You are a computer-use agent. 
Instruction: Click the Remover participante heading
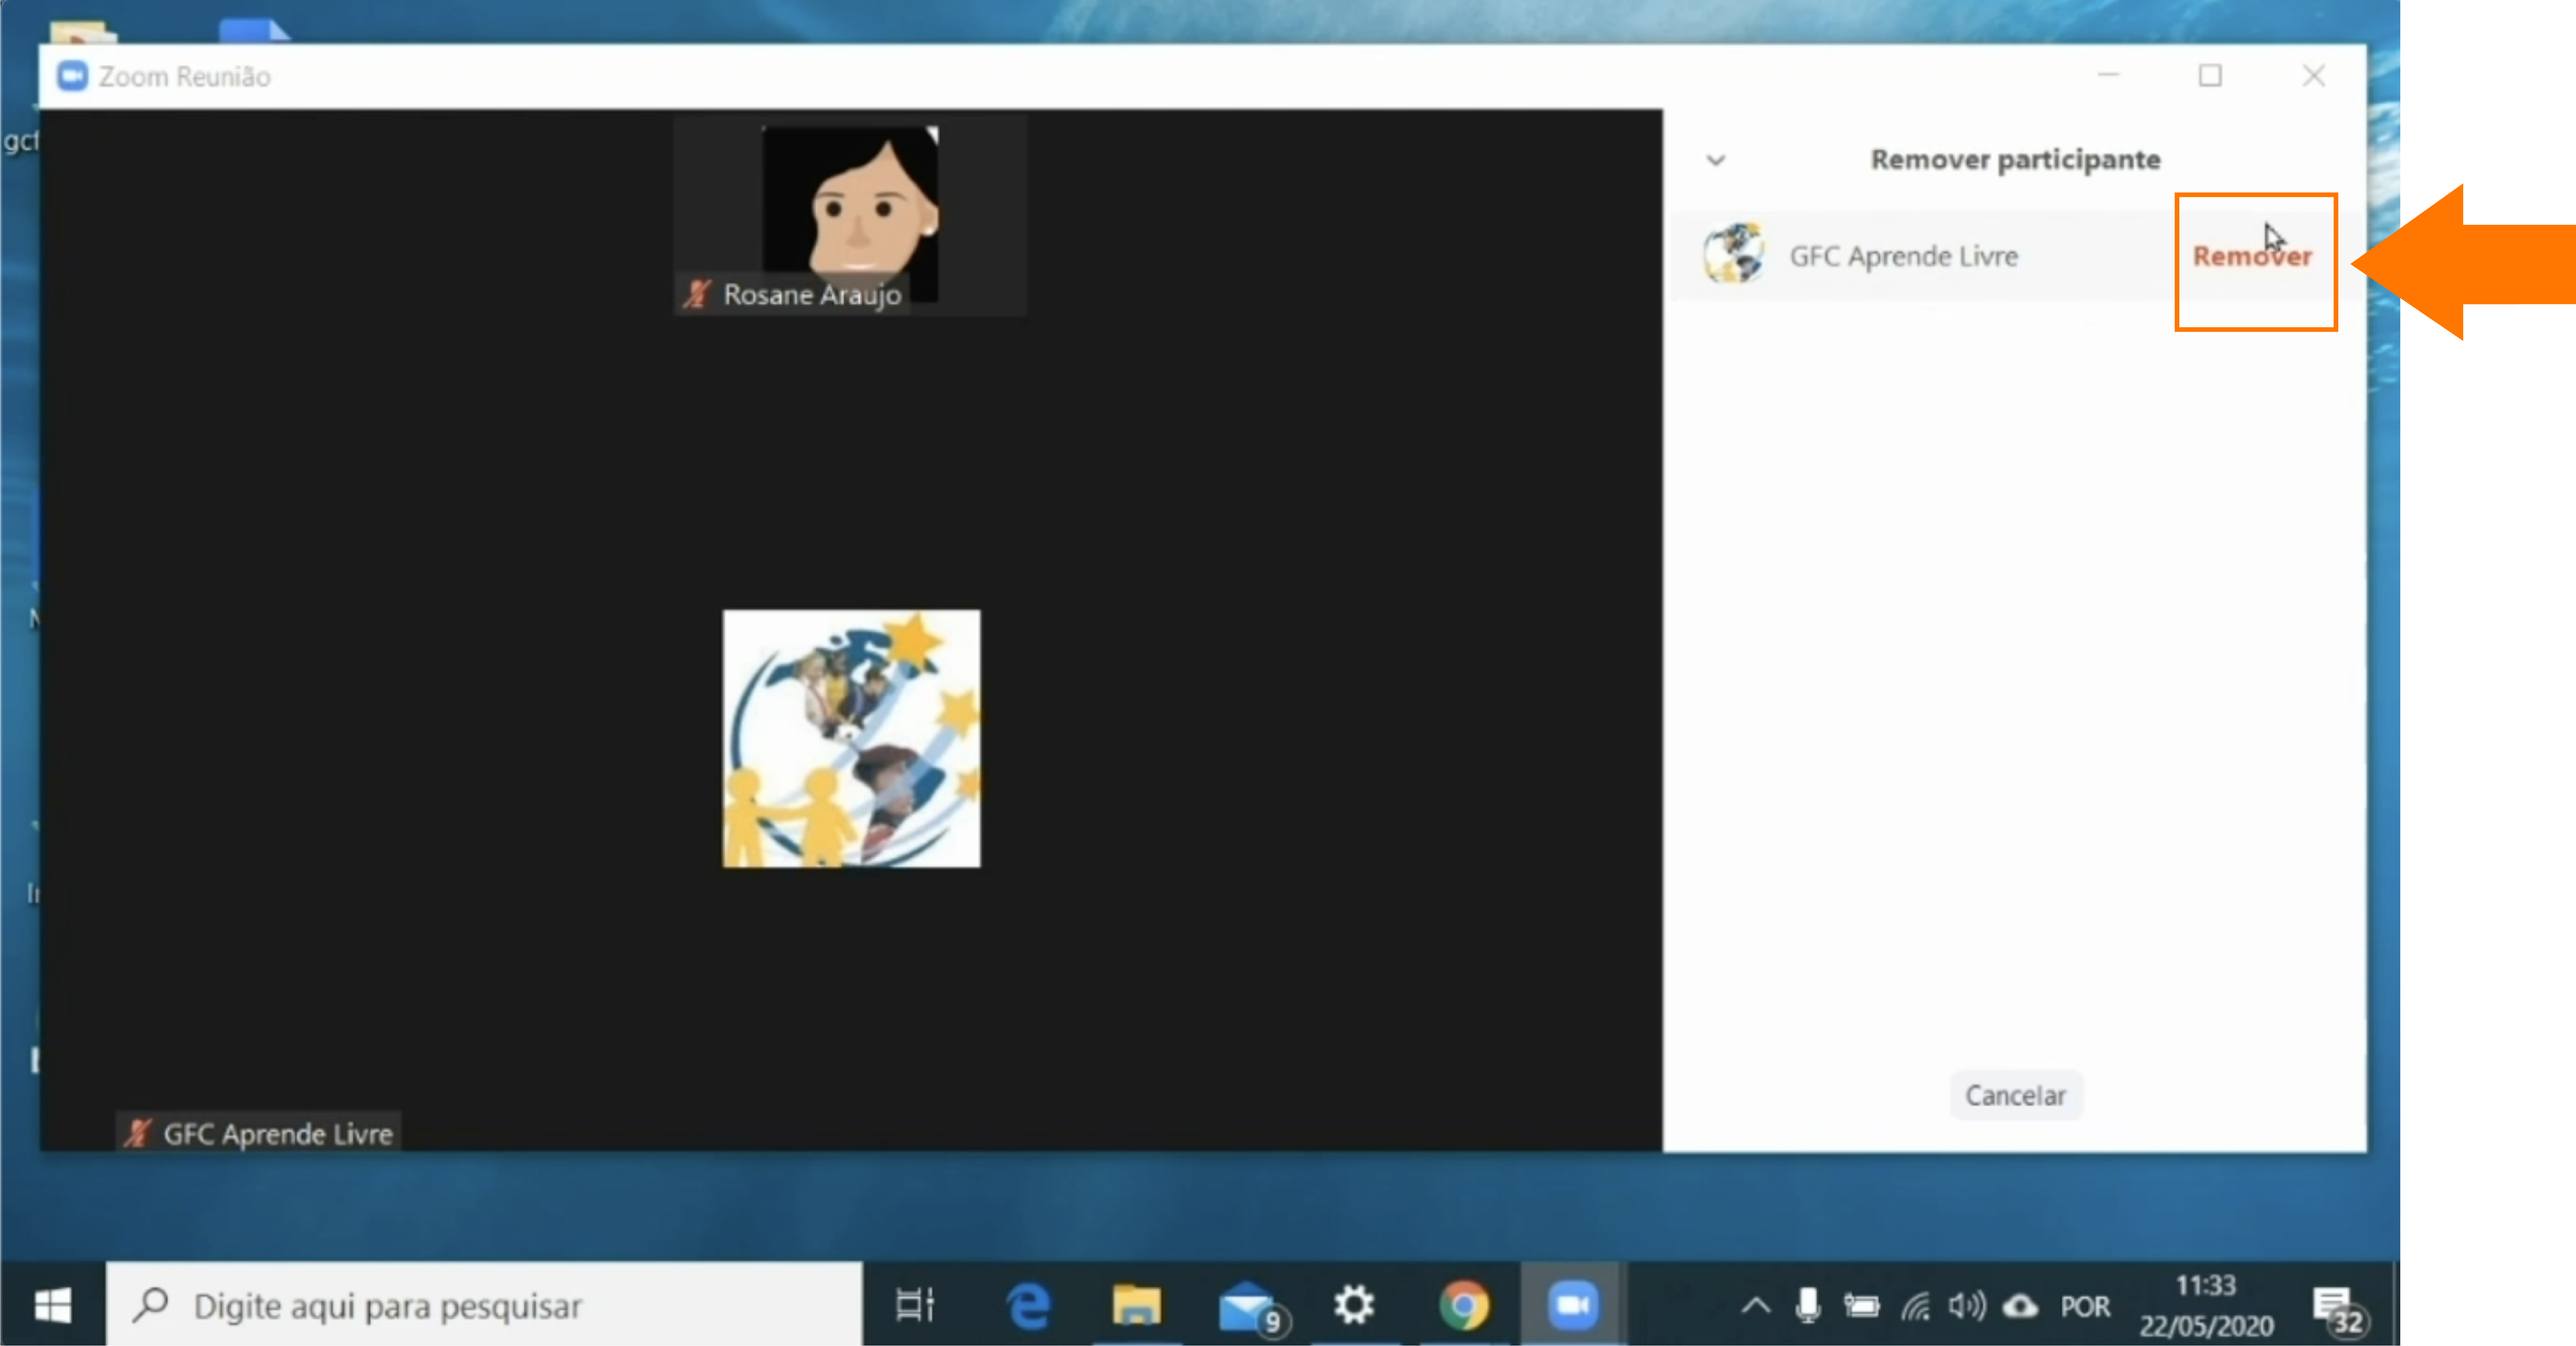pos(2015,160)
